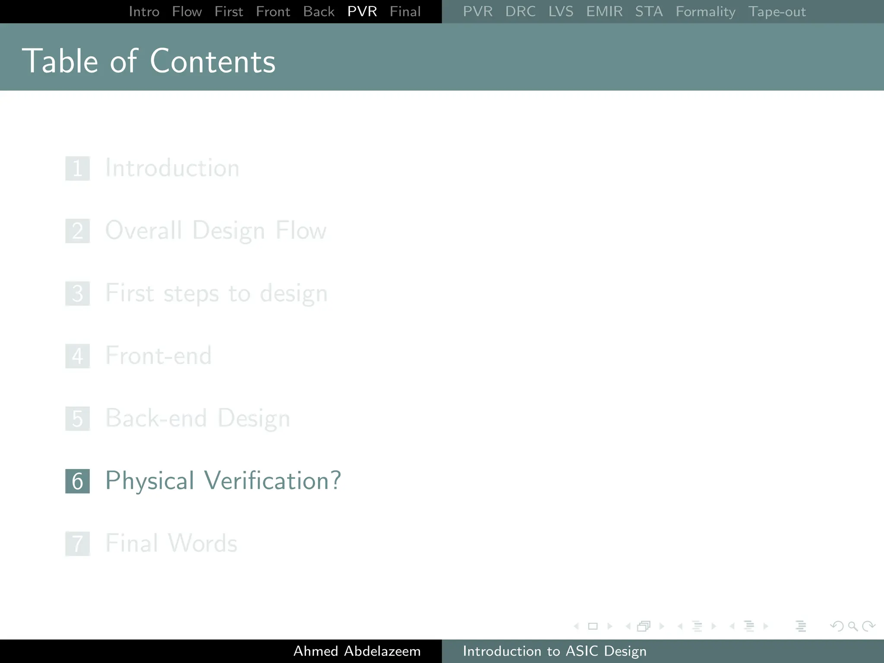Jump to Front-end entry
This screenshot has width=884, height=663.
coord(158,356)
